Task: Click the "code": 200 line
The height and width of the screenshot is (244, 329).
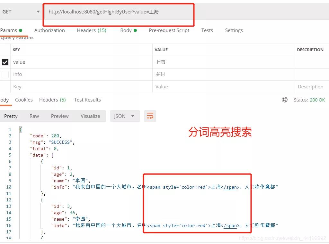Action: (x=46, y=136)
